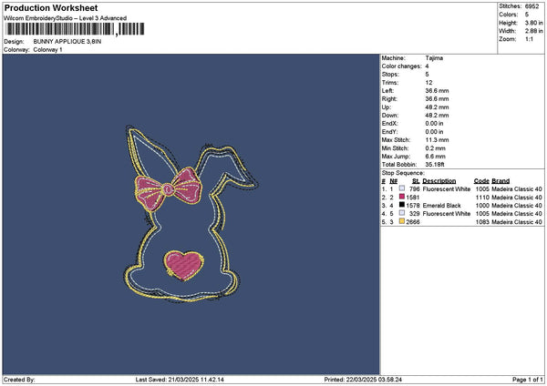Viewport: 547px width, 386px height.
Task: Click the 'Stop Sequence:' heading
Action: [x=403, y=173]
